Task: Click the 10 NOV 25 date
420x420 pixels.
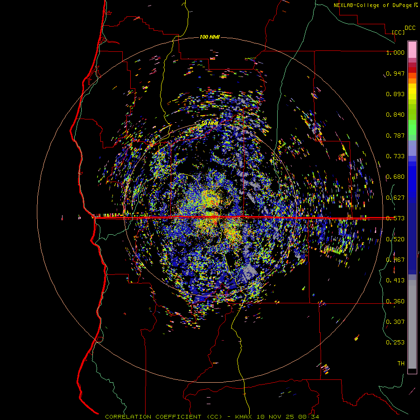Action: tap(275, 417)
